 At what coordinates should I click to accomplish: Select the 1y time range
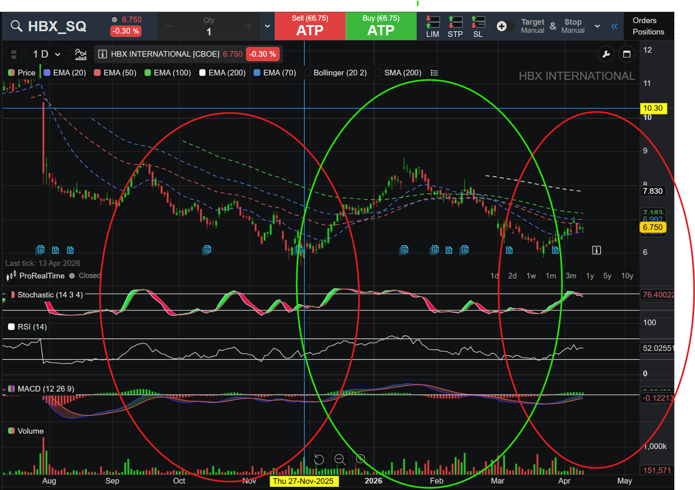[590, 276]
